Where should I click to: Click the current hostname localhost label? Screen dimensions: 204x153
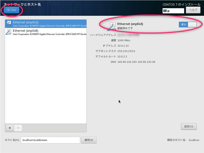194,140
